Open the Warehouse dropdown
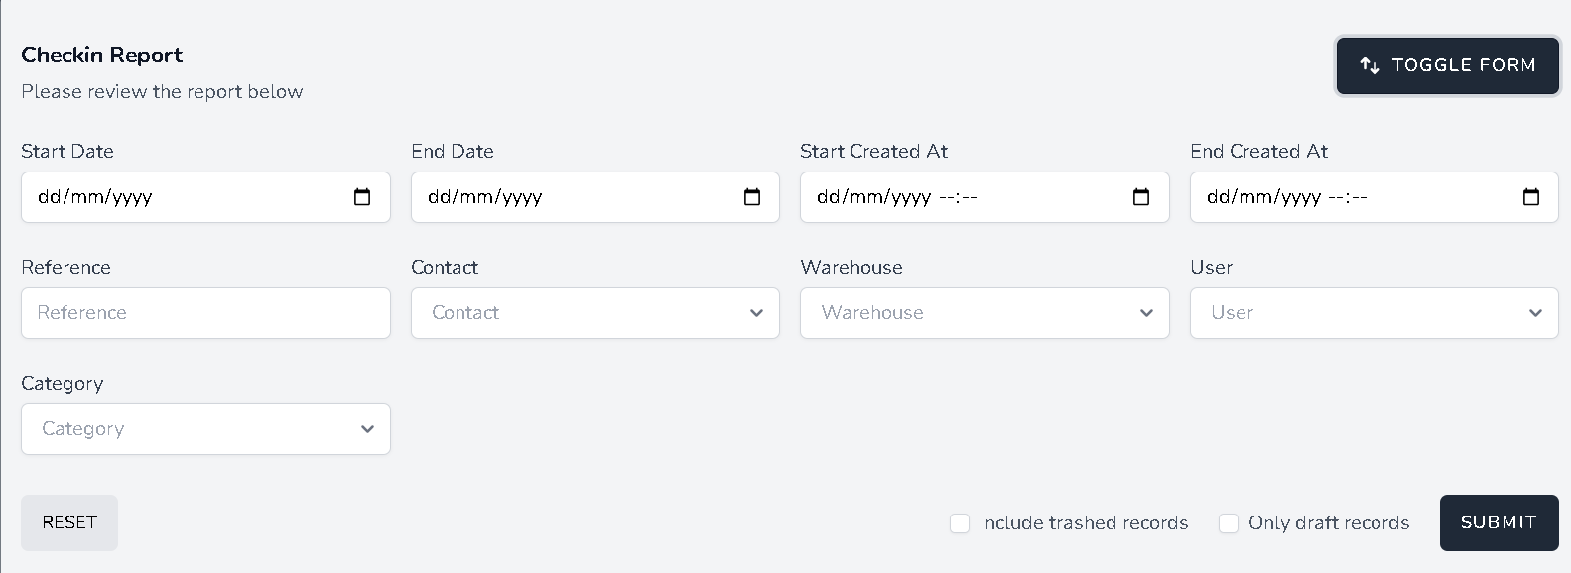 pos(984,313)
